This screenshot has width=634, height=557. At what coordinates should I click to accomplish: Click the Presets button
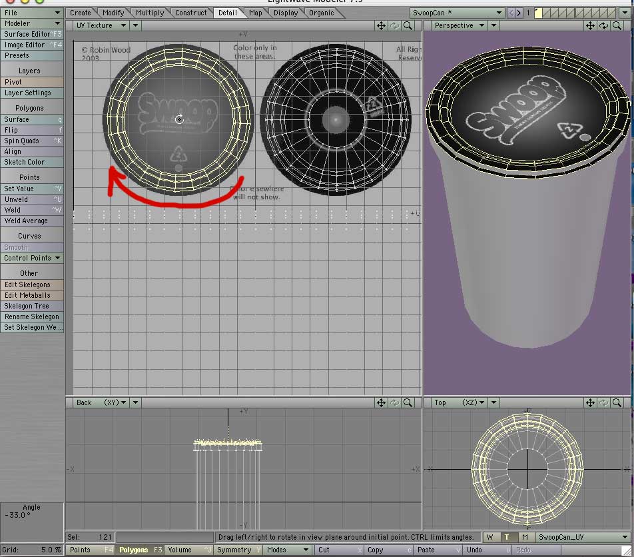(32, 55)
